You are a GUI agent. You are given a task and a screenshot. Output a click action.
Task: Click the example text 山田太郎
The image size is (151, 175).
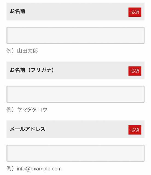(27, 51)
